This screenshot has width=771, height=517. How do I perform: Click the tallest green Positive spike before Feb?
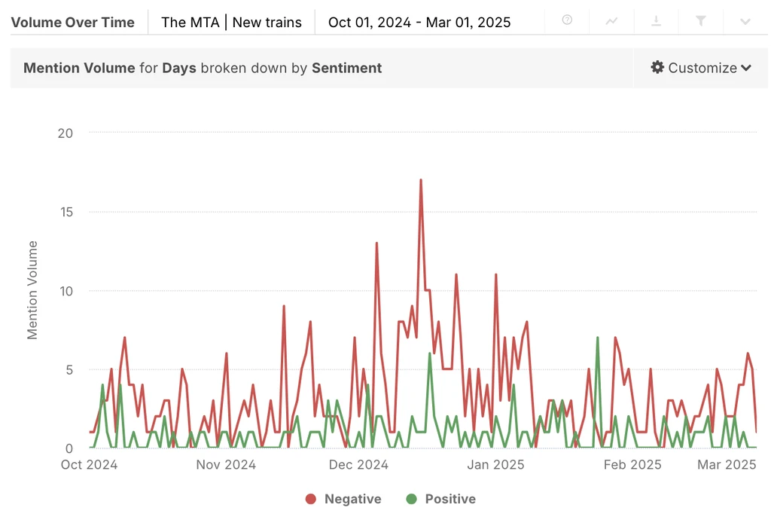(597, 338)
